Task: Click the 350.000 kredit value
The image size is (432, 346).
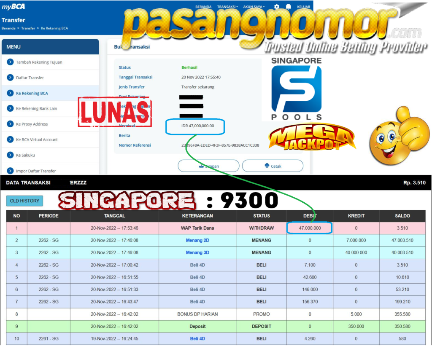Action: coord(356,326)
